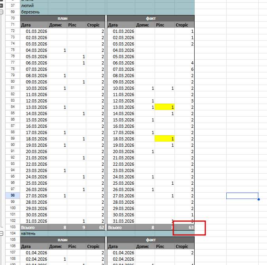The height and width of the screenshot is (265, 267).
Task: Click факт date 28.03.2026
Action: pyautogui.click(x=121, y=202)
